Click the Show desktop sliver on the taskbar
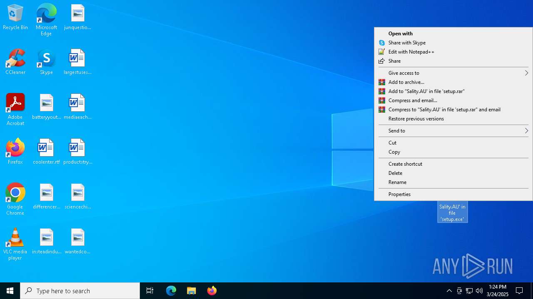This screenshot has width=533, height=299. point(532,291)
